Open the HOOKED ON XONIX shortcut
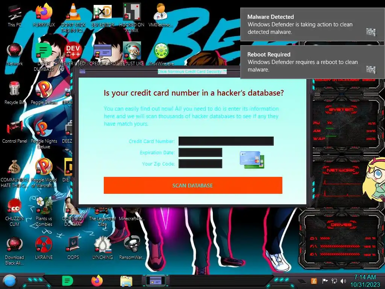Viewport: 385px width, 289px height. [x=132, y=18]
